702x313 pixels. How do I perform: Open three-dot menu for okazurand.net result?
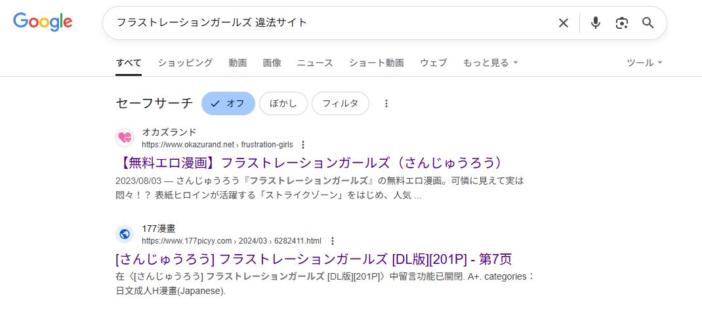click(303, 145)
